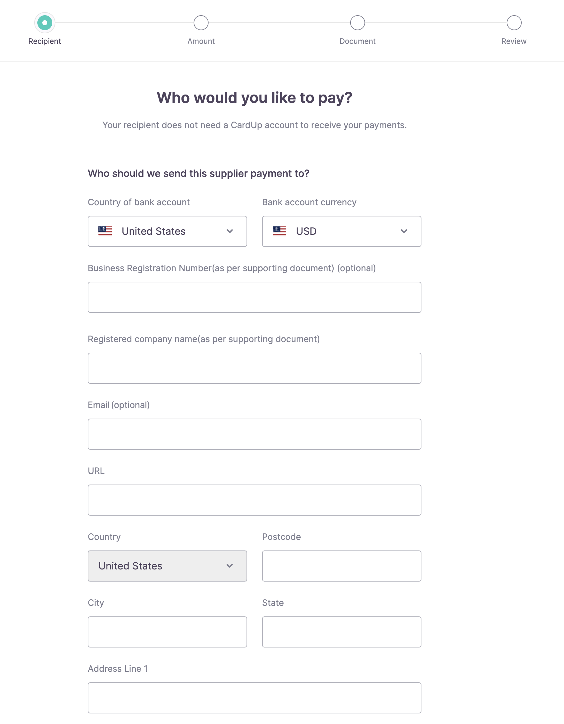Screen dimensions: 564x724
Task: Select the Document step label
Action: [357, 41]
